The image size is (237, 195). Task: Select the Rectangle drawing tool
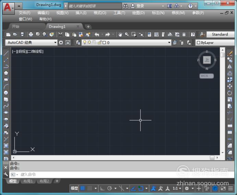click(x=6, y=80)
